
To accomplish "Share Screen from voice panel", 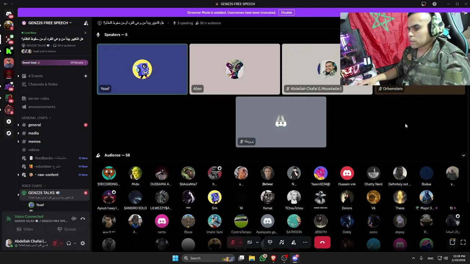I will pos(66,229).
